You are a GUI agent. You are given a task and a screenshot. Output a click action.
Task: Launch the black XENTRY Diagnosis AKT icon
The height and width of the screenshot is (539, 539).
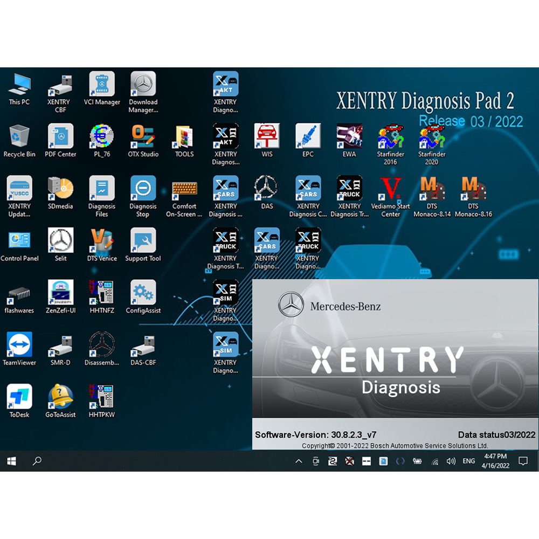point(225,144)
